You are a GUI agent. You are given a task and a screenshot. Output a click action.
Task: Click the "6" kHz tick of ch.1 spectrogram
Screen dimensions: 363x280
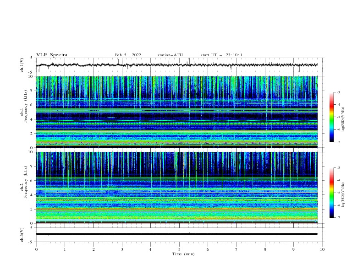coord(32,105)
